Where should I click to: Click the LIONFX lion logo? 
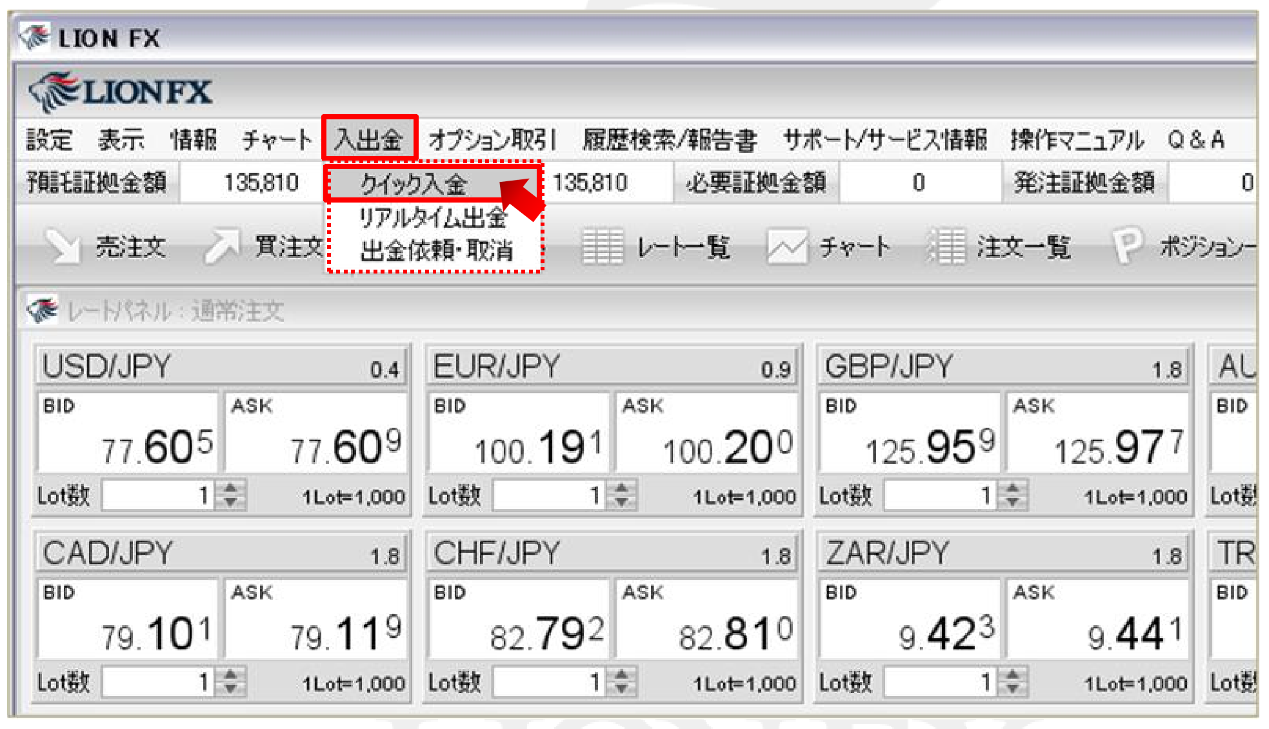tap(55, 92)
